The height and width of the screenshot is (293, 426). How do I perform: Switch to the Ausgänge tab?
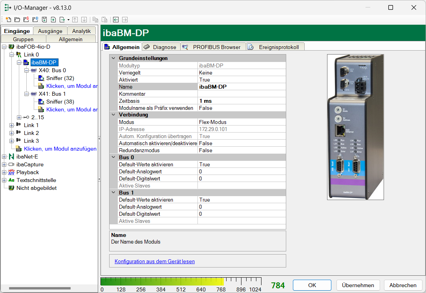click(x=50, y=31)
